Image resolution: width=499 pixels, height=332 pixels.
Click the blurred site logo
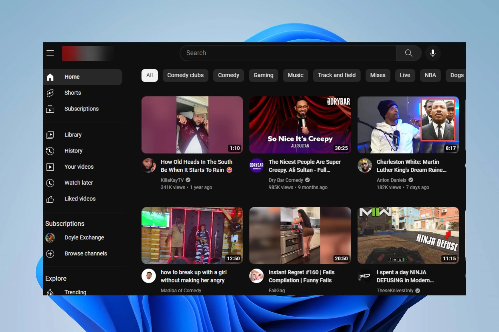[x=88, y=53]
